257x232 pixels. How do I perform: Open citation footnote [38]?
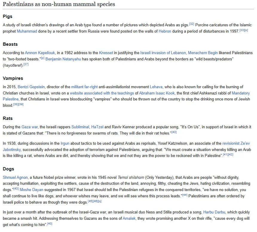coord(16,104)
